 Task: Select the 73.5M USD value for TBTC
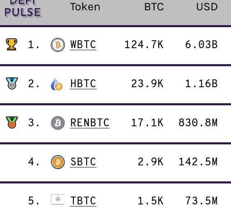coord(201,201)
